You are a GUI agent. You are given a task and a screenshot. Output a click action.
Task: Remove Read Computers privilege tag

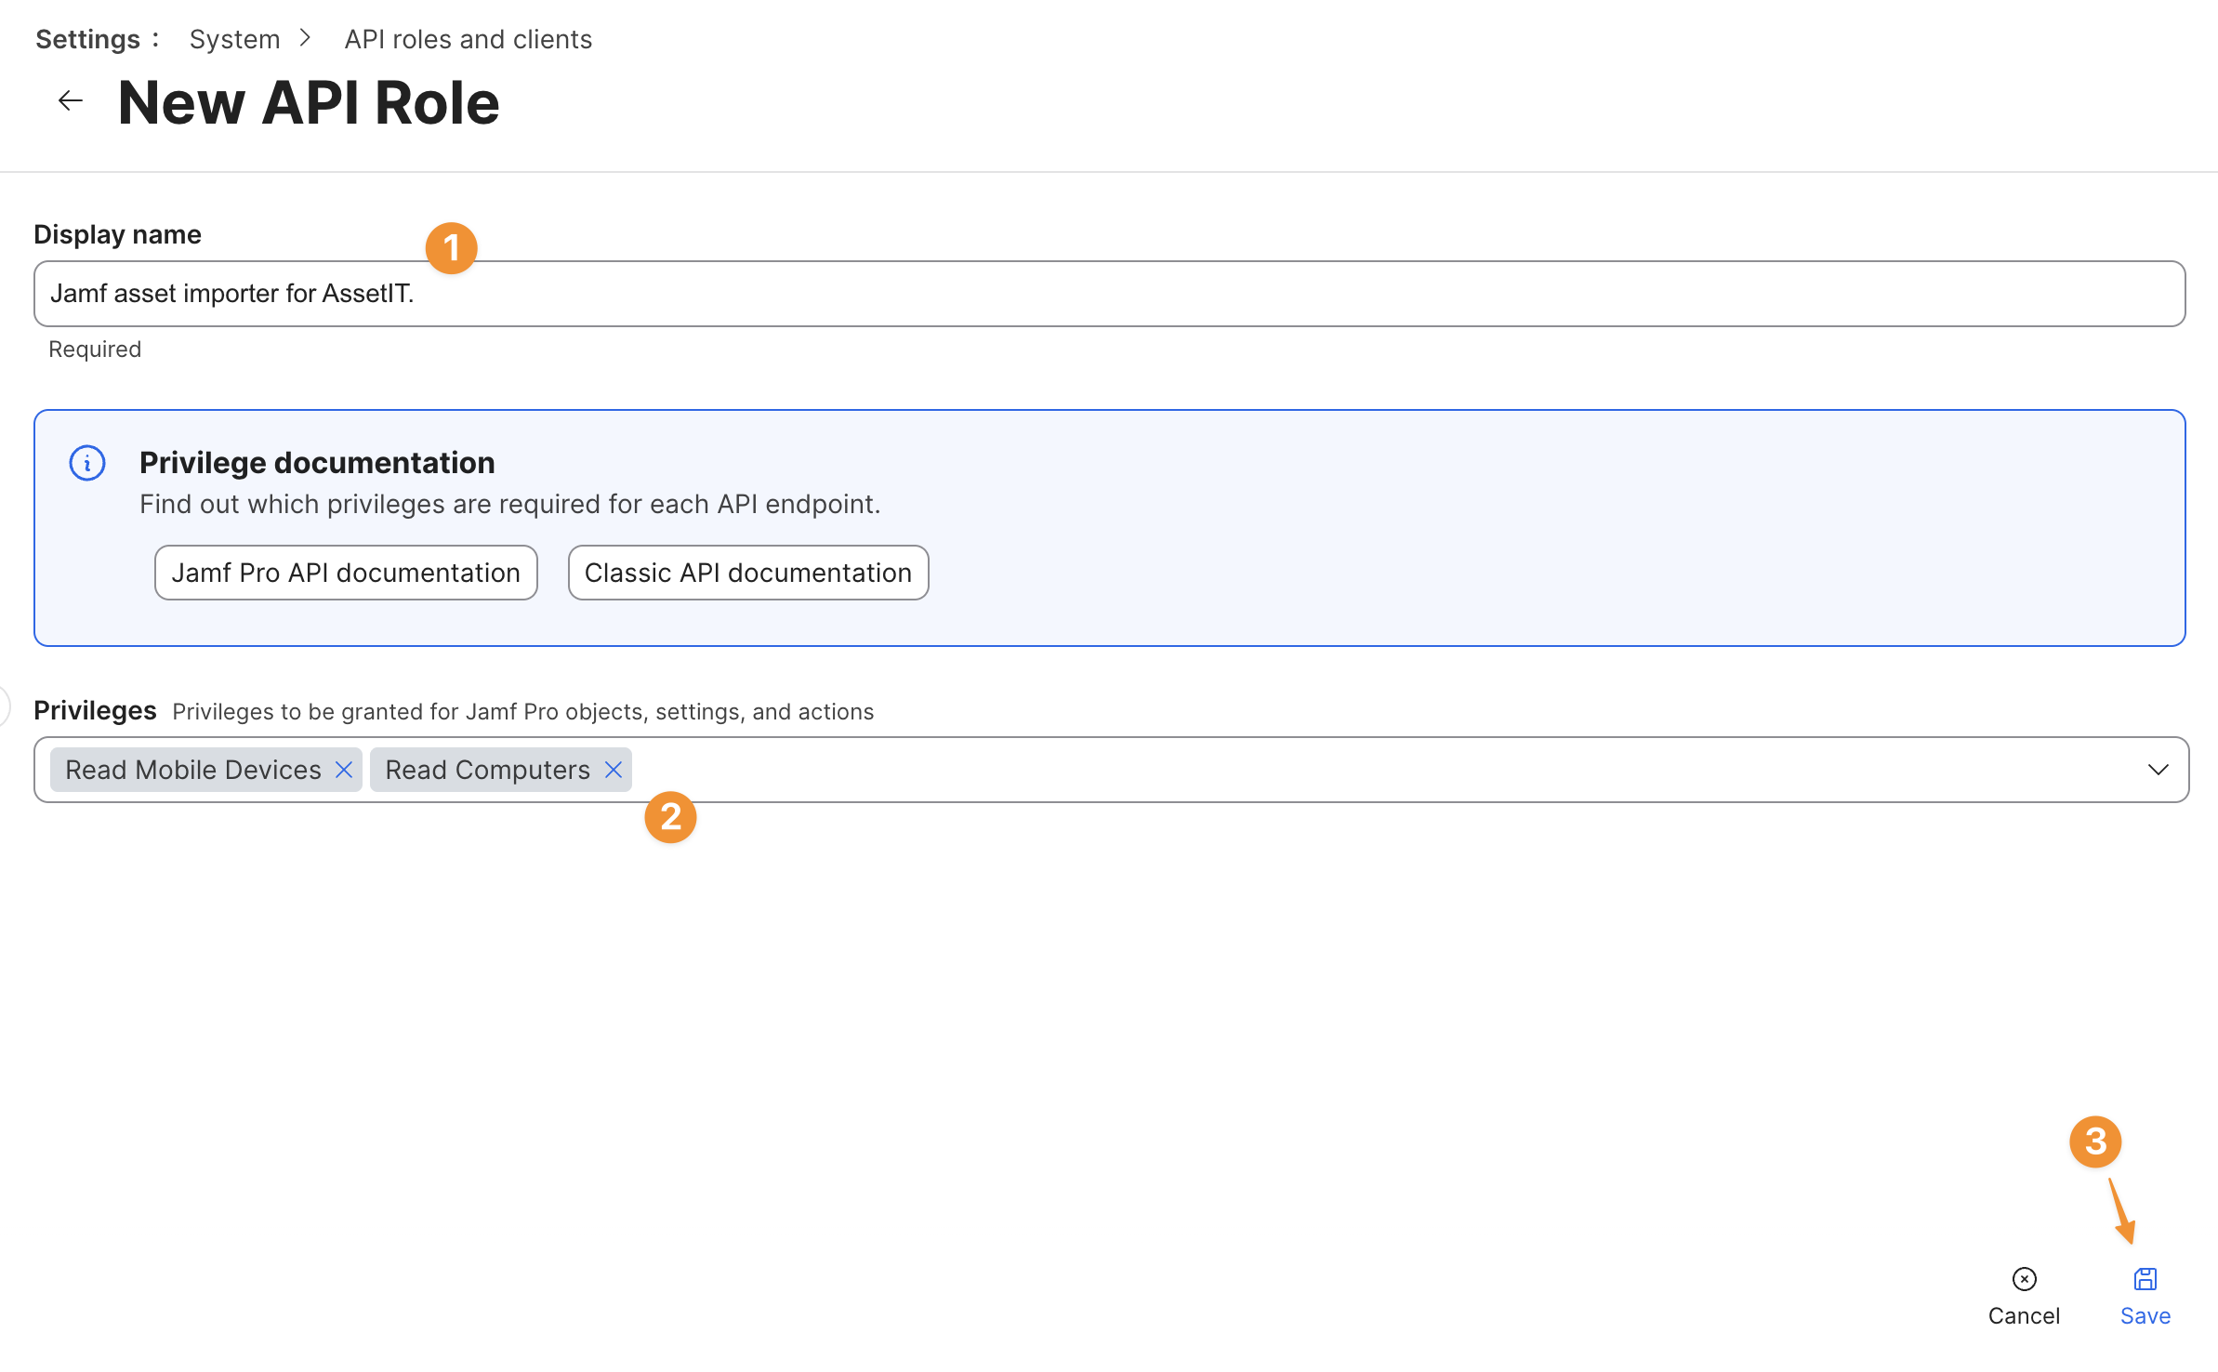(614, 770)
